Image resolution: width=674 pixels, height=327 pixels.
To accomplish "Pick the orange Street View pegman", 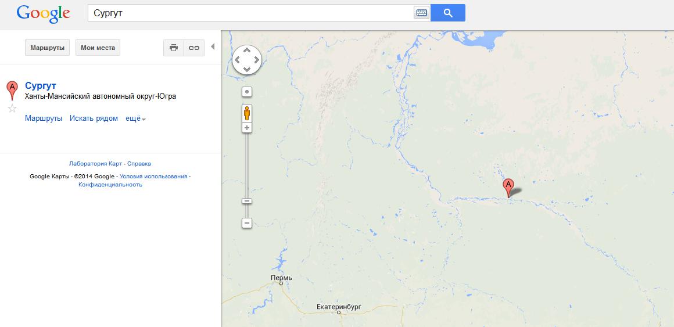I will (x=247, y=113).
